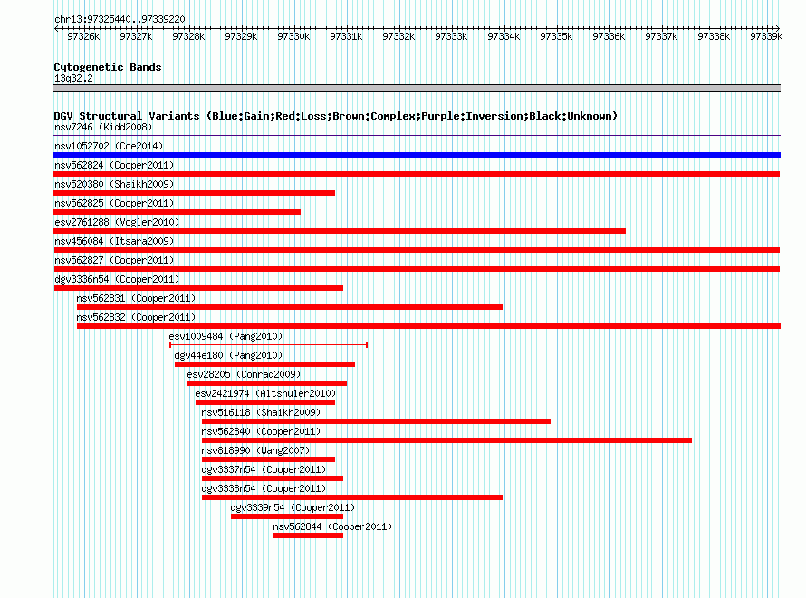Select the thin purple nsv7246 inversion line
This screenshot has height=598, width=806.
pos(417,136)
